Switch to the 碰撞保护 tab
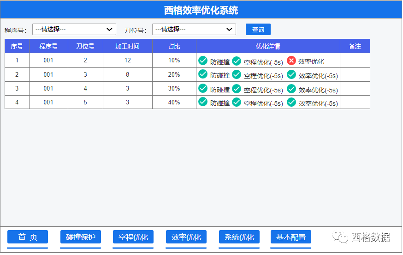Screen dimensions: 403x255 81,237
